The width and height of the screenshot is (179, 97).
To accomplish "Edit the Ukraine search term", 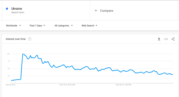I will pos(17,9).
